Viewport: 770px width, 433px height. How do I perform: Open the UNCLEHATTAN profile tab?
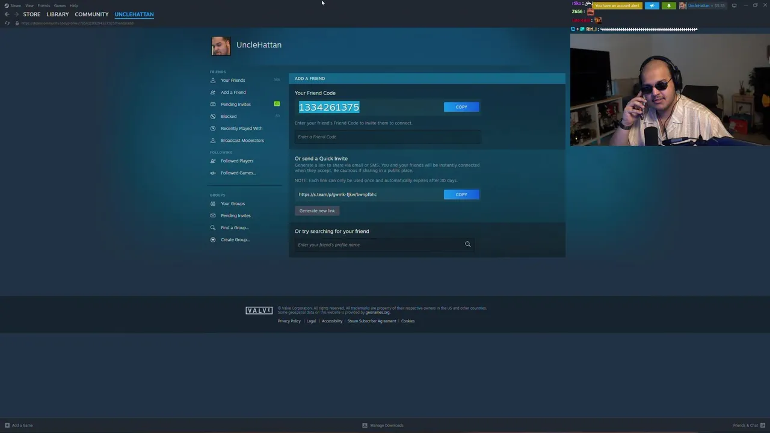tap(134, 14)
